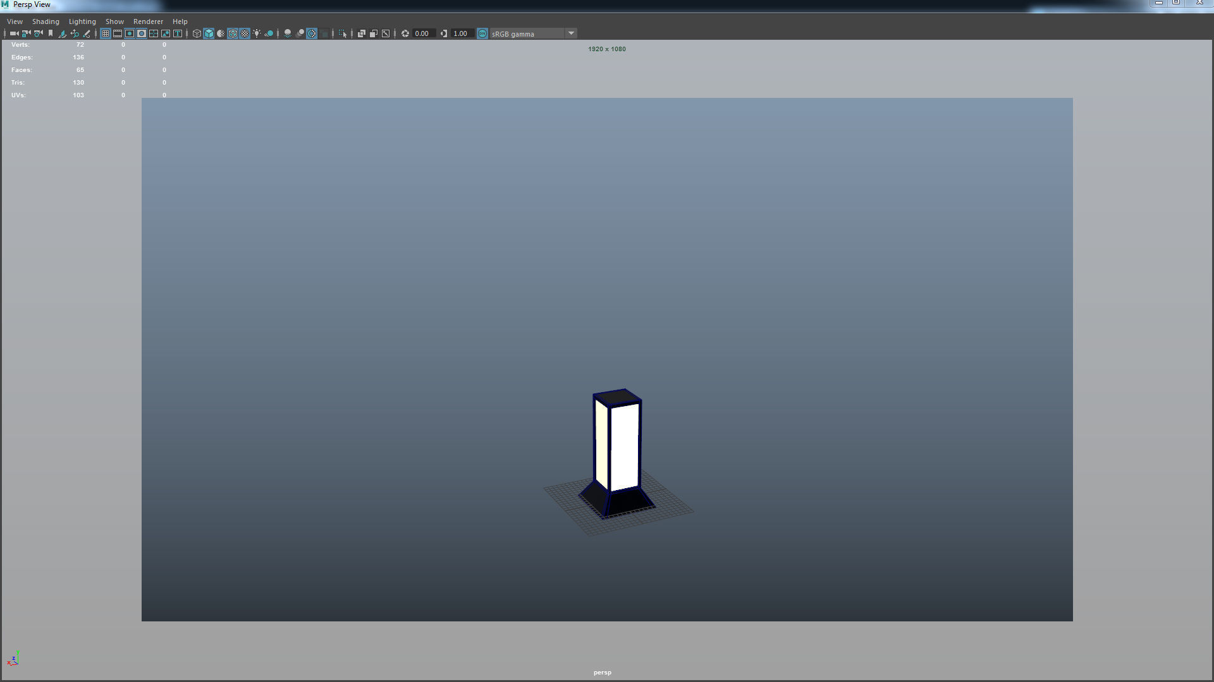Click the Select Camera icon
The image size is (1214, 682).
click(x=14, y=33)
